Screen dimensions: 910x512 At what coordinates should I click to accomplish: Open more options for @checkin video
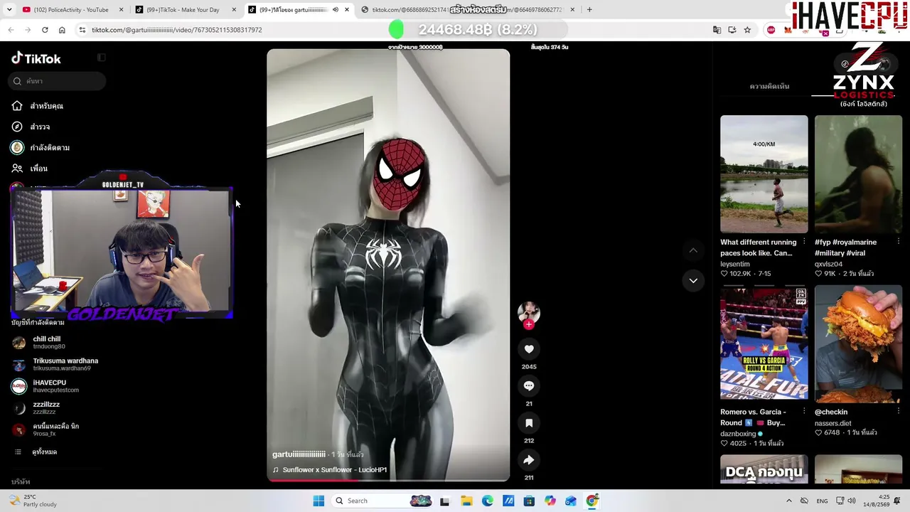pyautogui.click(x=898, y=412)
